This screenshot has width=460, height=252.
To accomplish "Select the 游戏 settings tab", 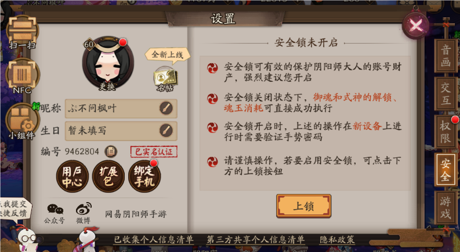I will (445, 207).
